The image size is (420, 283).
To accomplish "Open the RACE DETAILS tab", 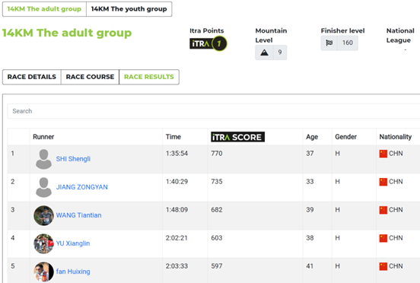I will click(32, 77).
